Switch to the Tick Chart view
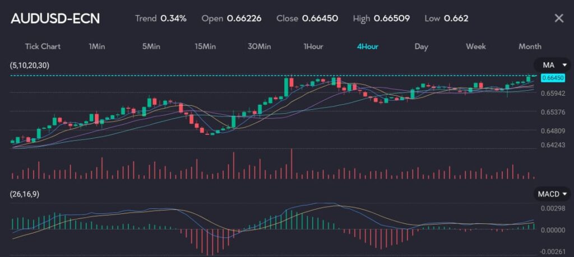Viewport: 574px width, 257px height. click(43, 46)
